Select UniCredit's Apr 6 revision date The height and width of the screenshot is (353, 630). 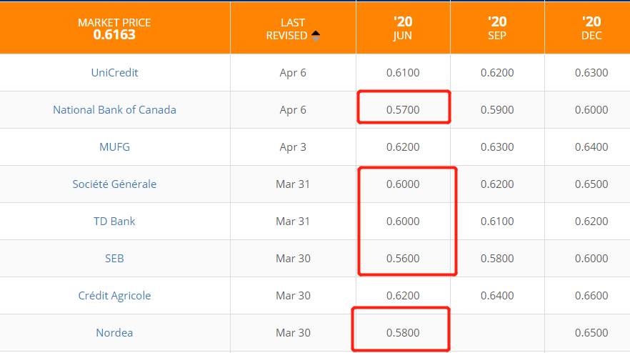point(293,73)
